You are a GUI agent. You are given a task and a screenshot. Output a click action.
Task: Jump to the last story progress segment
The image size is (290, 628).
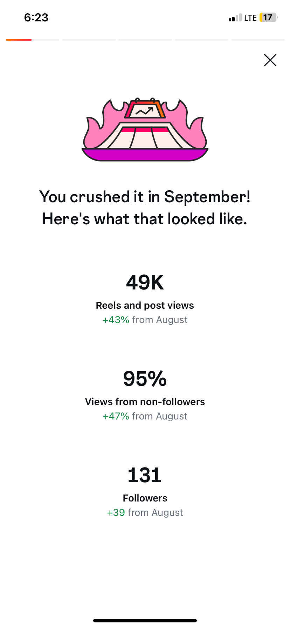(258, 40)
